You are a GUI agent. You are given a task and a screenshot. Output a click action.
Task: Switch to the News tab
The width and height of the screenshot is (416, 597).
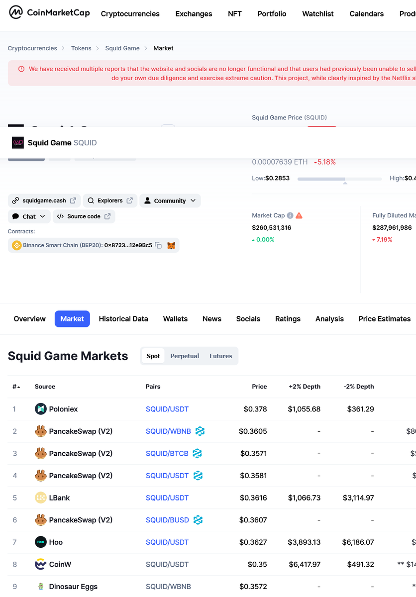click(x=212, y=319)
